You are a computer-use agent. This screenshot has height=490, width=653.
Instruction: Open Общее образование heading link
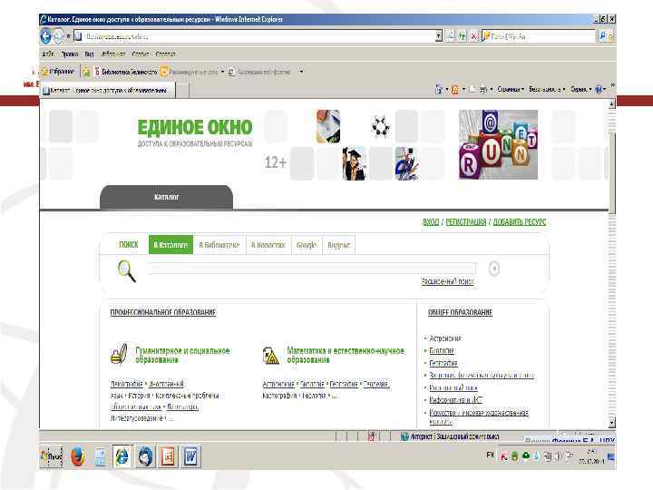[460, 312]
